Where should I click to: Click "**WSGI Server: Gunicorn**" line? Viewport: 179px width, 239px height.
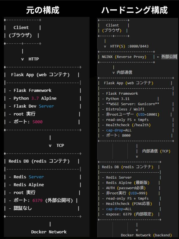tap(132, 104)
